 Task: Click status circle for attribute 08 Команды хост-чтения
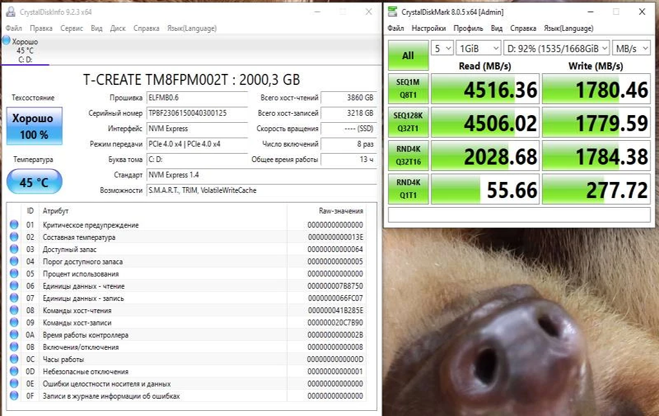(x=14, y=310)
